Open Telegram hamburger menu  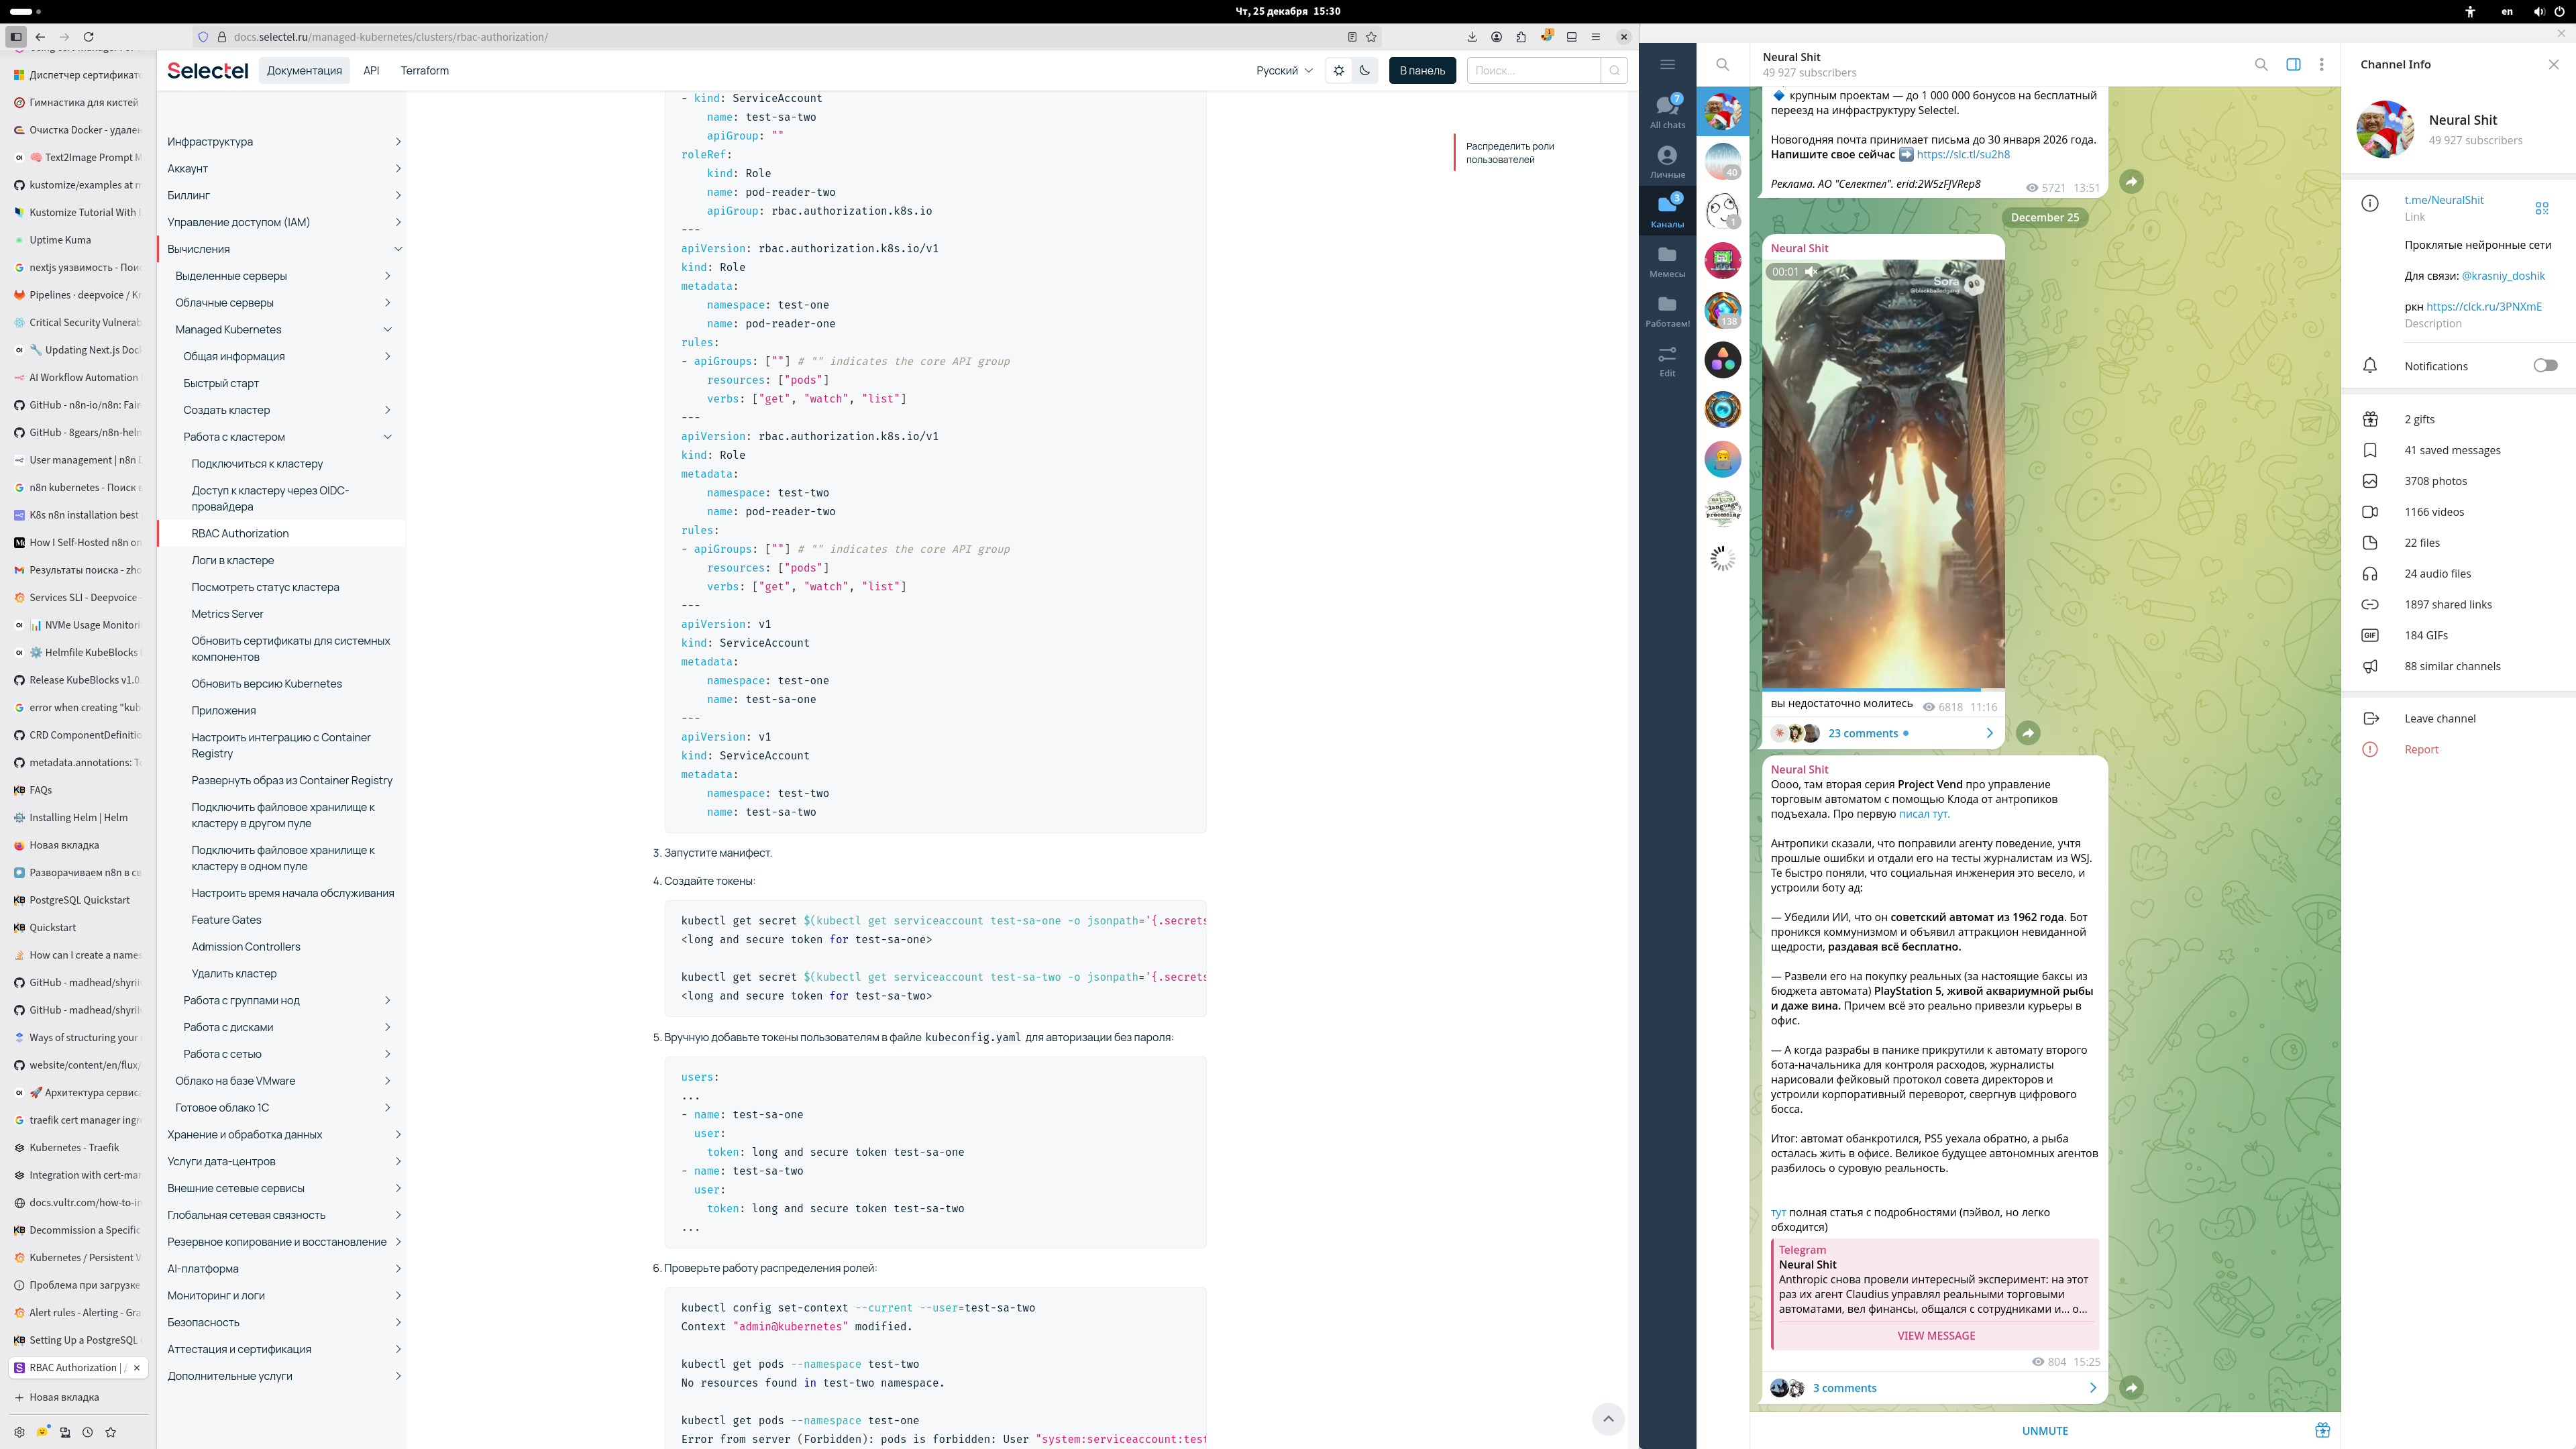1667,64
